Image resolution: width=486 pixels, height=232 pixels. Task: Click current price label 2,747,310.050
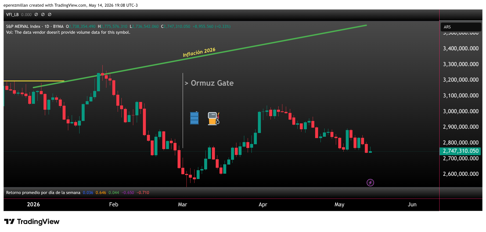(460, 151)
